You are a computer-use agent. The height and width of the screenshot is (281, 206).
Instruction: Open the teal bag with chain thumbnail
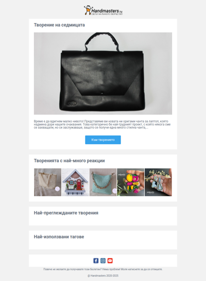pyautogui.click(x=103, y=182)
